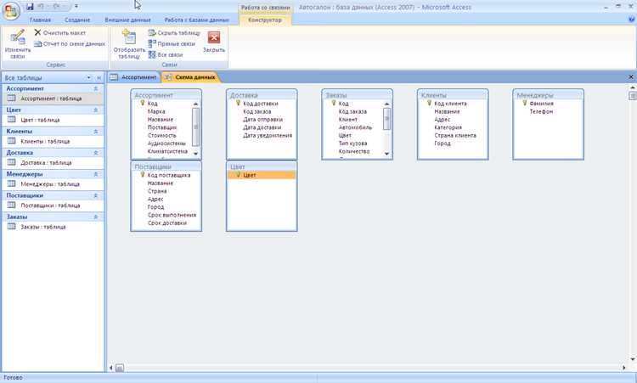Click main vertical scrollbar down arrow
The height and width of the screenshot is (383, 637).
(x=632, y=358)
